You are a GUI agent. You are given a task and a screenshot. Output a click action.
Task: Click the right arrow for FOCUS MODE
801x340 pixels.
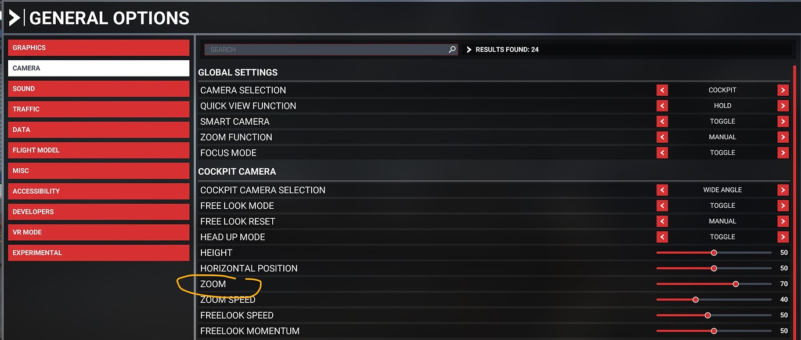tap(783, 153)
